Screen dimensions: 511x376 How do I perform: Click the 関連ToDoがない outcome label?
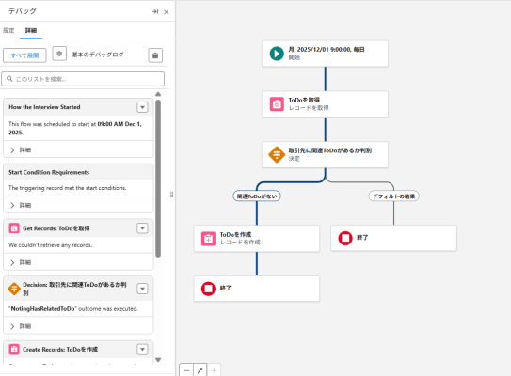257,196
